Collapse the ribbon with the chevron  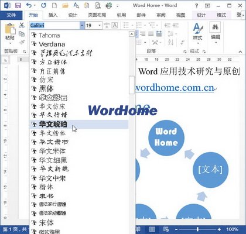click(240, 51)
